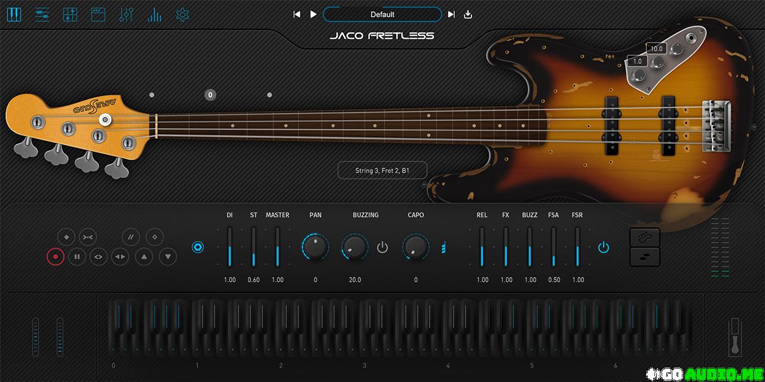Click the BUZZING knob
Screen dimensions: 765x382
(x=355, y=247)
